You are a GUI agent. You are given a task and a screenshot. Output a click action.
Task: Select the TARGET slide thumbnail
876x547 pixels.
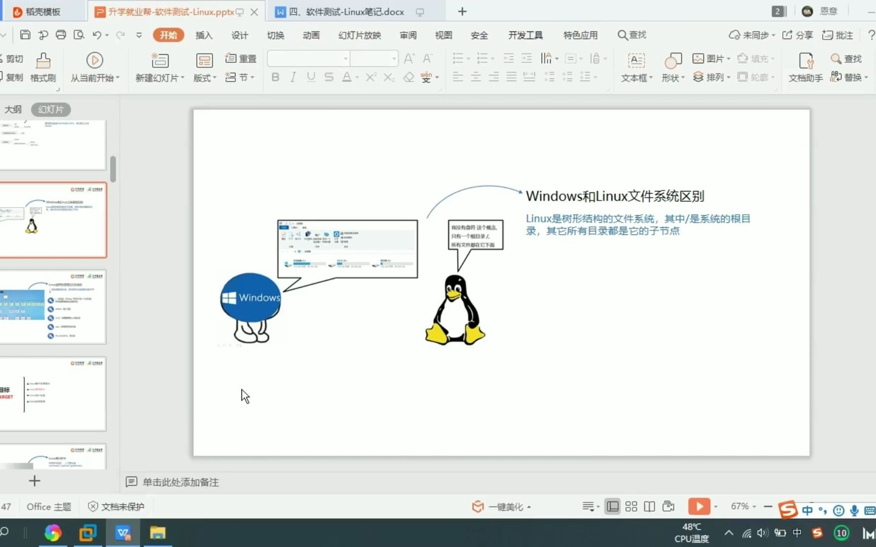coord(53,394)
